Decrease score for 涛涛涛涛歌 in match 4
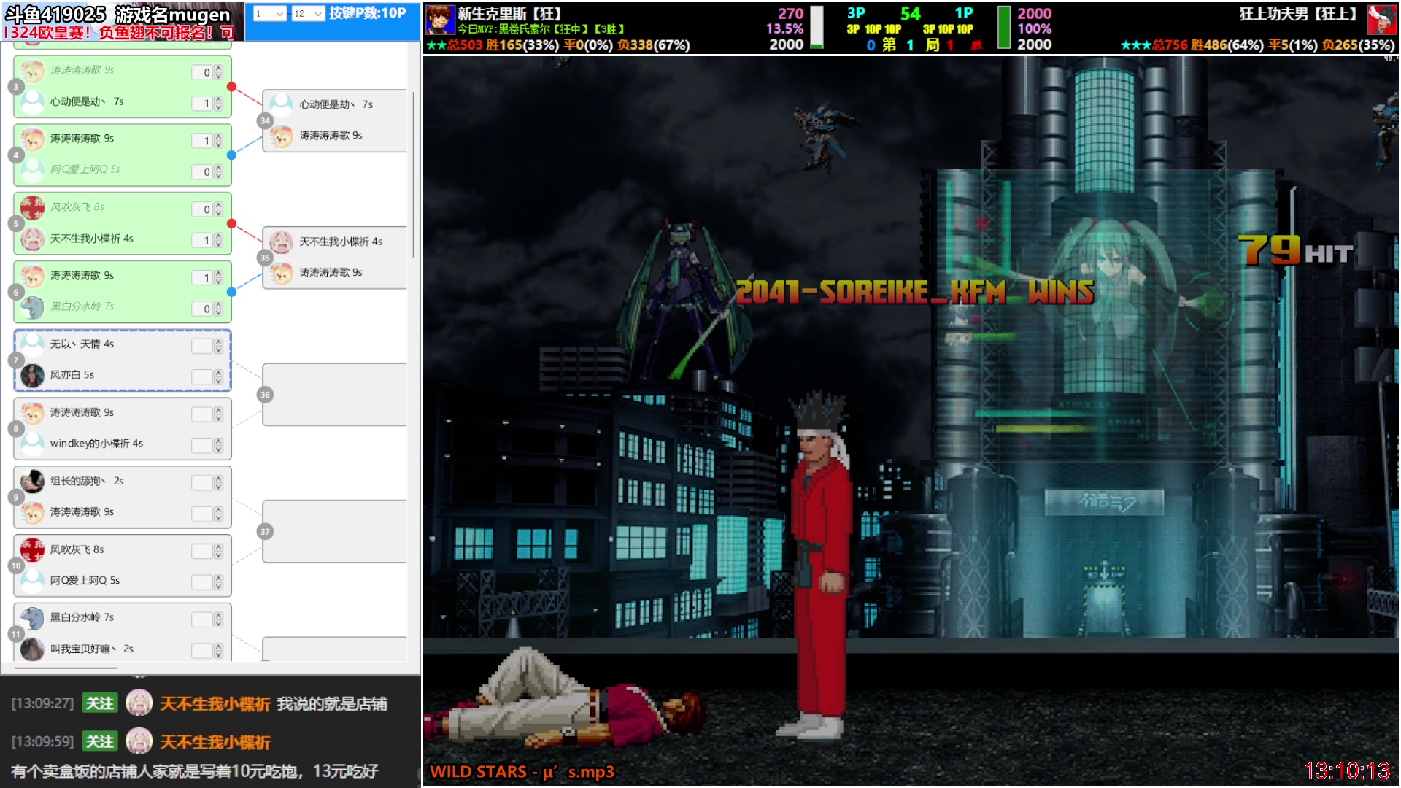 pyautogui.click(x=218, y=144)
